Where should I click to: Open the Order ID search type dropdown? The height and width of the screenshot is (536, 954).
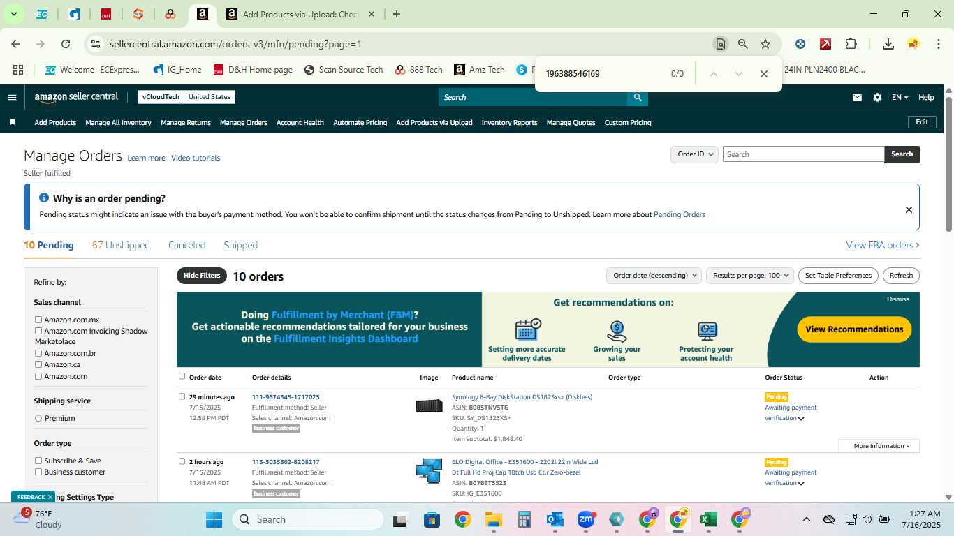(694, 154)
